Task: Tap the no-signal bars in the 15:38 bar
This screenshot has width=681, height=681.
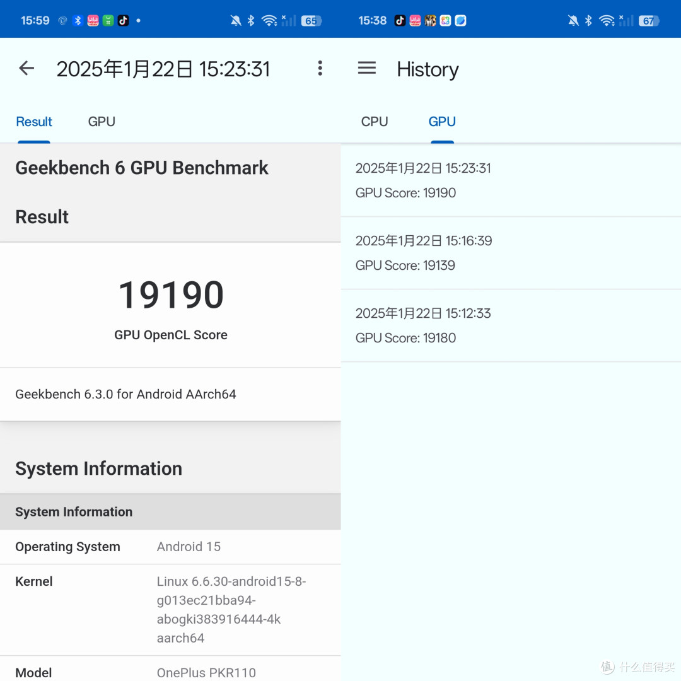Action: [x=626, y=20]
